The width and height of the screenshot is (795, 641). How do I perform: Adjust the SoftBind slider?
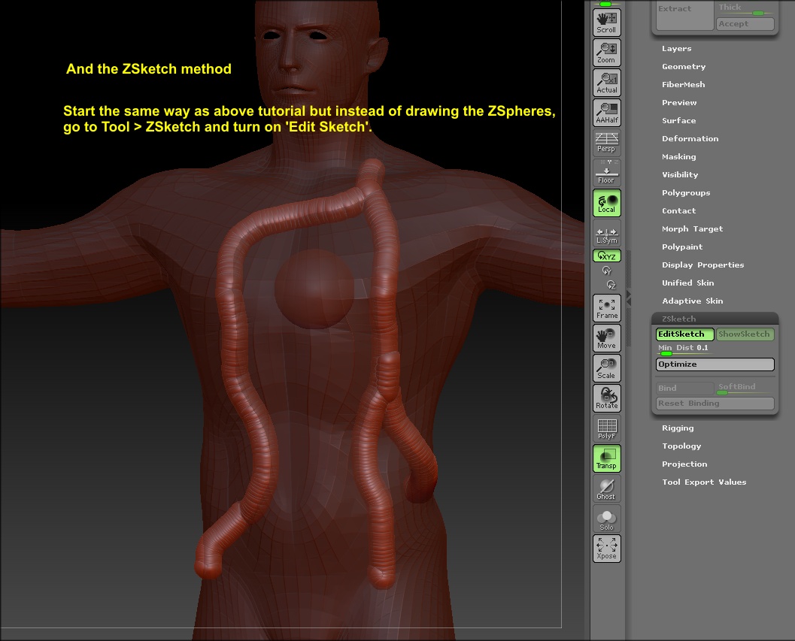click(x=745, y=388)
